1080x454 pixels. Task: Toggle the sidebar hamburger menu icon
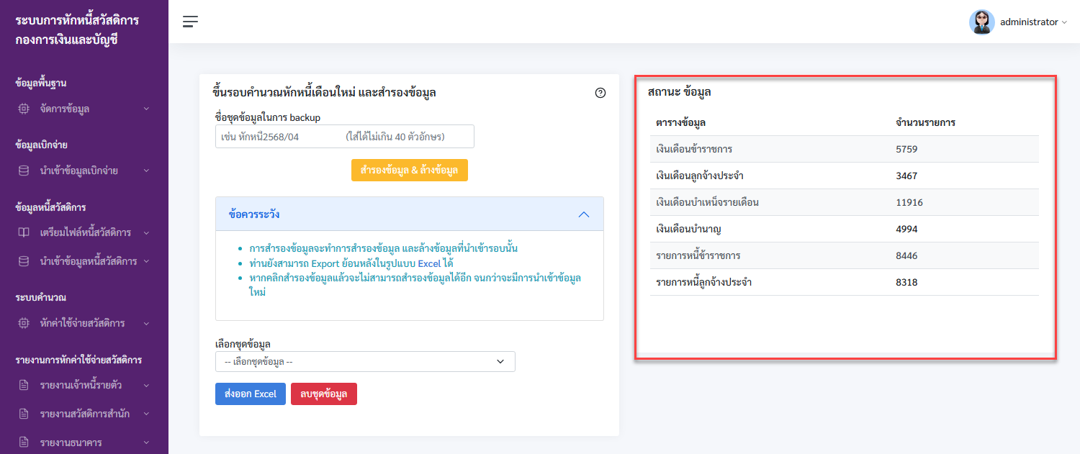click(190, 22)
